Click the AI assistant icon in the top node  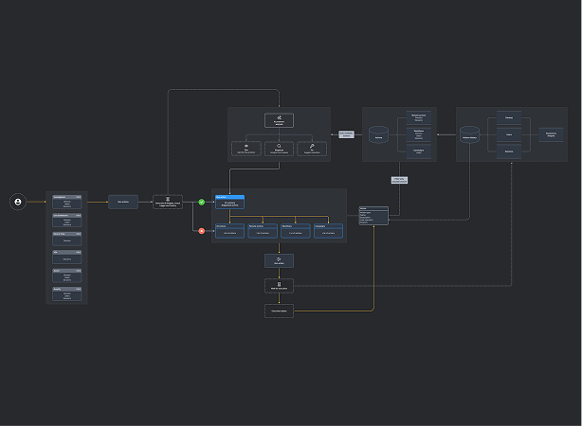(280, 117)
